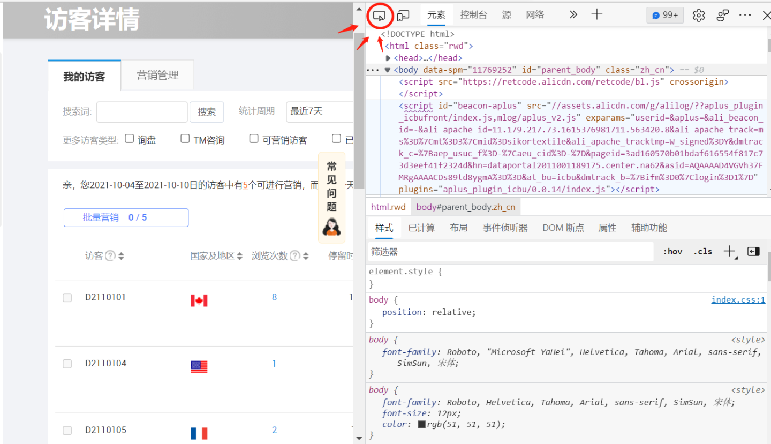Click help icon next to 访客 header
771x444 pixels.
[x=110, y=256]
